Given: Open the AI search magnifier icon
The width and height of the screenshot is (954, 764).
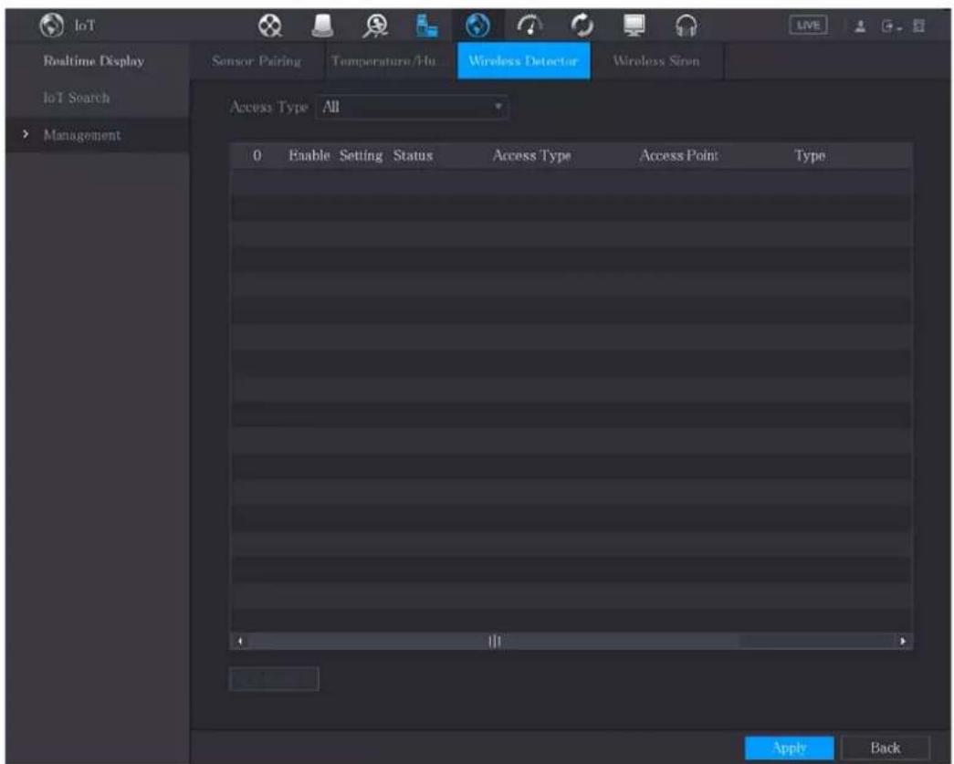Looking at the screenshot, I should tap(375, 26).
